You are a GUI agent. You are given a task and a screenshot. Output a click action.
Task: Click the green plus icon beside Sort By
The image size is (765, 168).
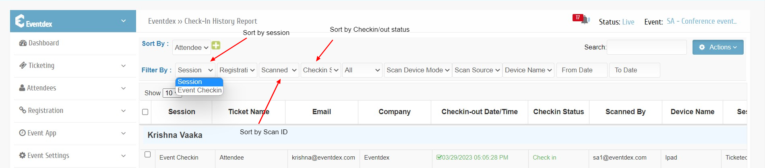(x=216, y=45)
